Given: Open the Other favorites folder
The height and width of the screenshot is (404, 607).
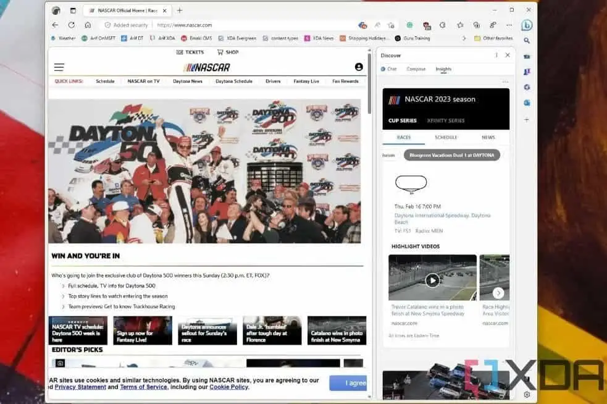Looking at the screenshot, I should point(493,38).
